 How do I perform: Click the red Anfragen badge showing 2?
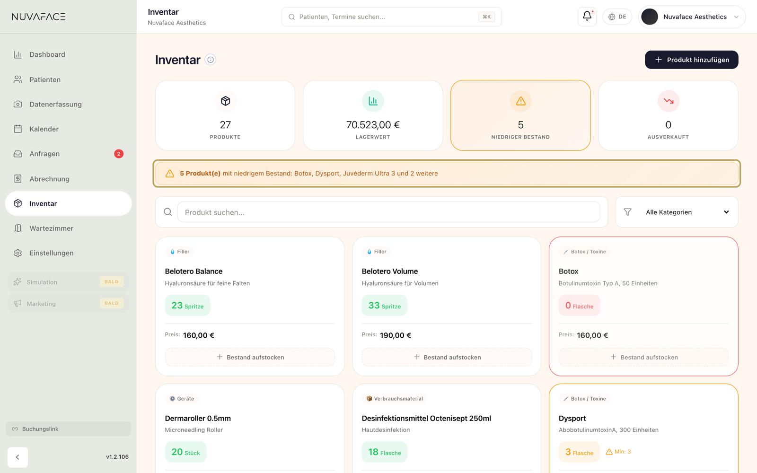(118, 154)
